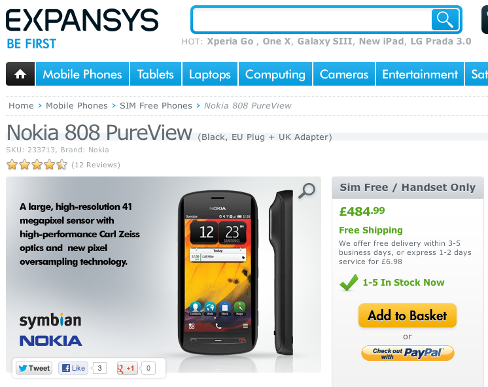488x387 pixels.
Task: Click the EXPANSYS logo
Action: pyautogui.click(x=82, y=20)
